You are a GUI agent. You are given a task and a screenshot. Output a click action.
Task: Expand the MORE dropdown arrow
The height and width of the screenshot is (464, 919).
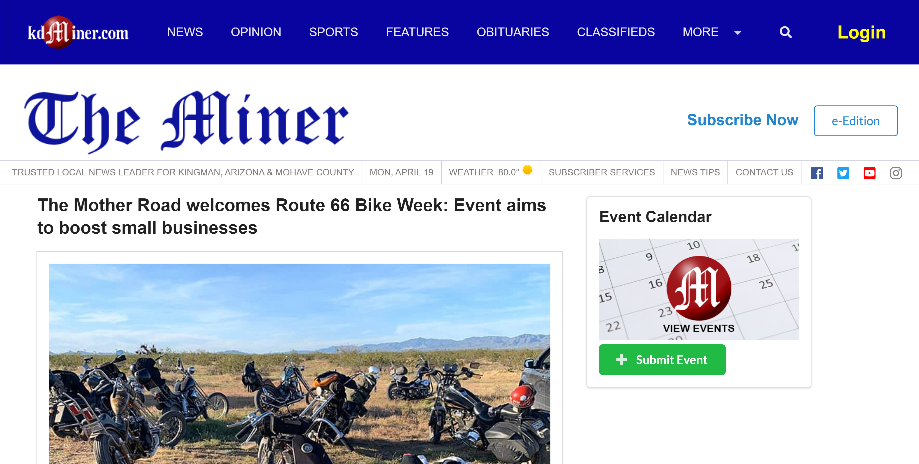(737, 33)
